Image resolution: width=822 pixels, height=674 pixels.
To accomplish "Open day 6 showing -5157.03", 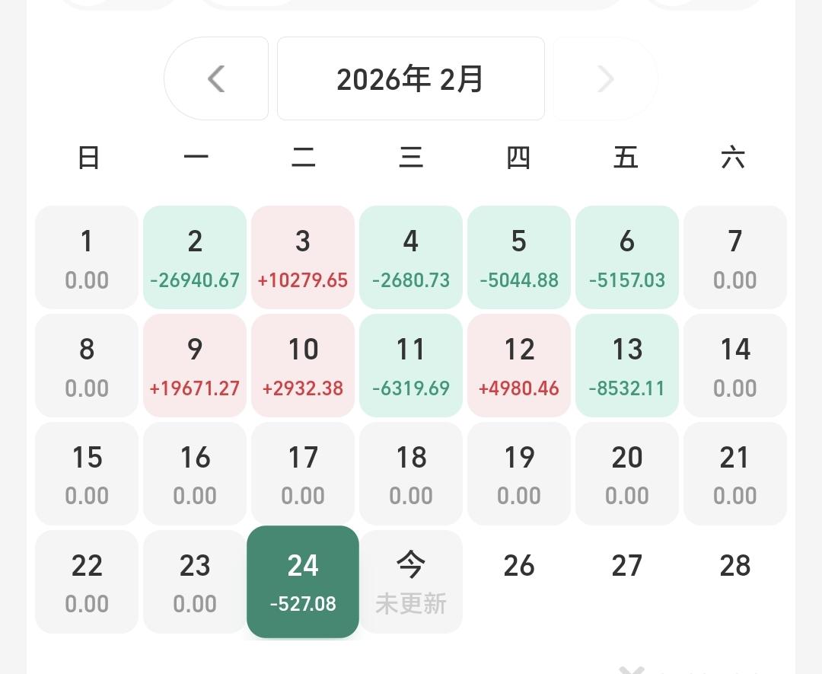I will click(627, 257).
